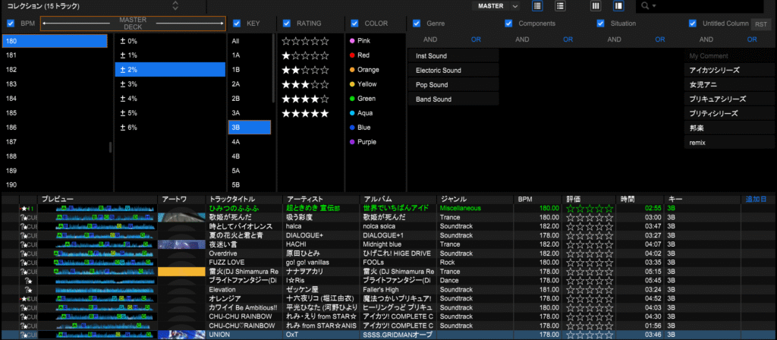
Task: Click the status icon of Elevation row
Action: tap(28, 290)
